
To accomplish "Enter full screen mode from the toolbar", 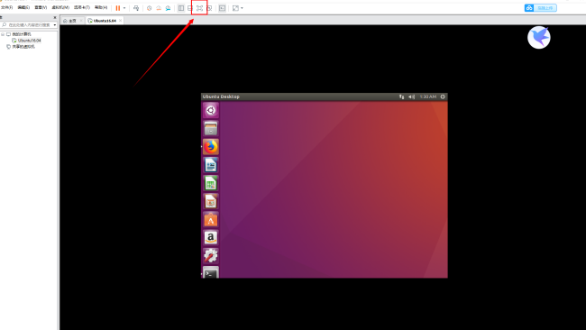I will 199,8.
